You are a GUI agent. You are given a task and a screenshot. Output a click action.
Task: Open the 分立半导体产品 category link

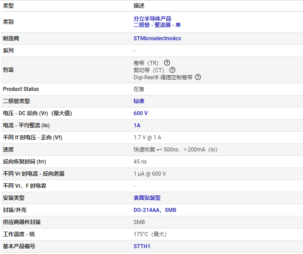pos(152,19)
